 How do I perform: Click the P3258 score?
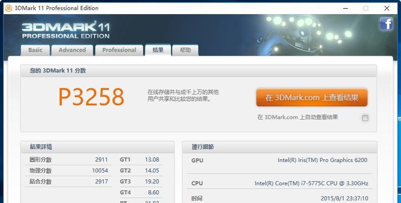(x=91, y=97)
